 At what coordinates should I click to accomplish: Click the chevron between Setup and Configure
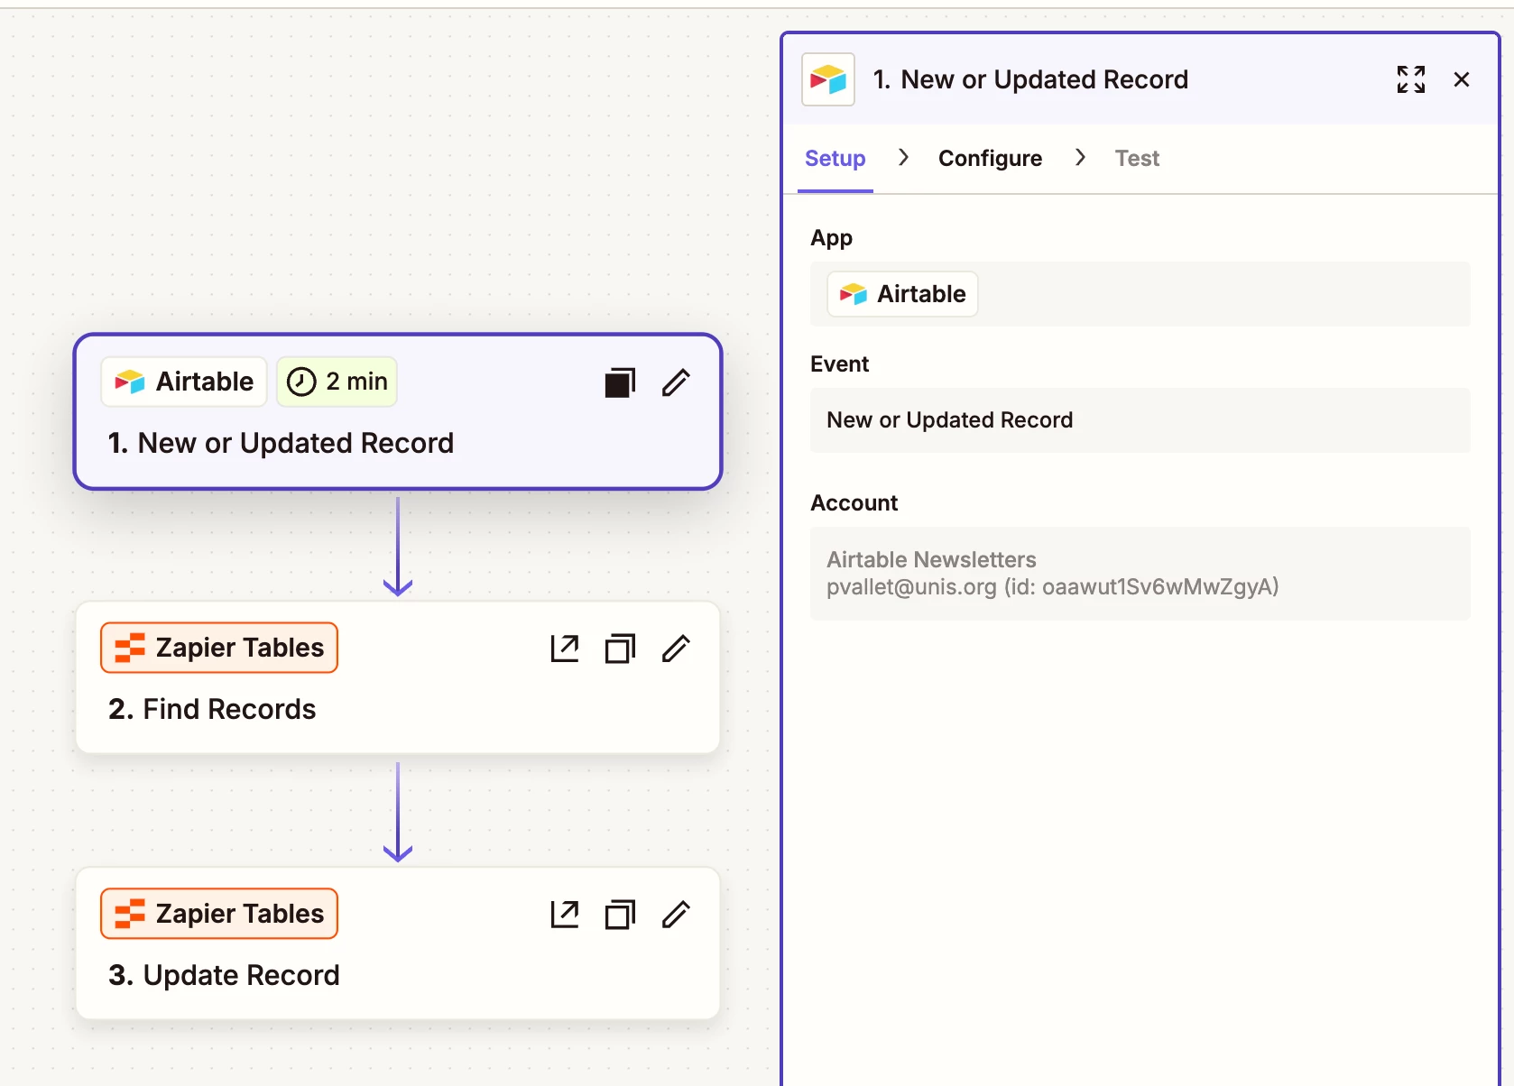pyautogui.click(x=903, y=158)
